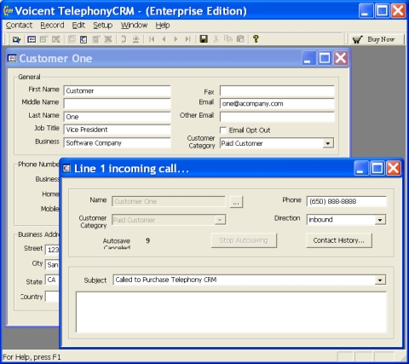The height and width of the screenshot is (364, 409).
Task: Click the State field containing CA
Action: [52, 280]
